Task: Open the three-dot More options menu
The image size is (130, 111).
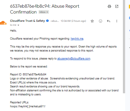Action: point(117,21)
